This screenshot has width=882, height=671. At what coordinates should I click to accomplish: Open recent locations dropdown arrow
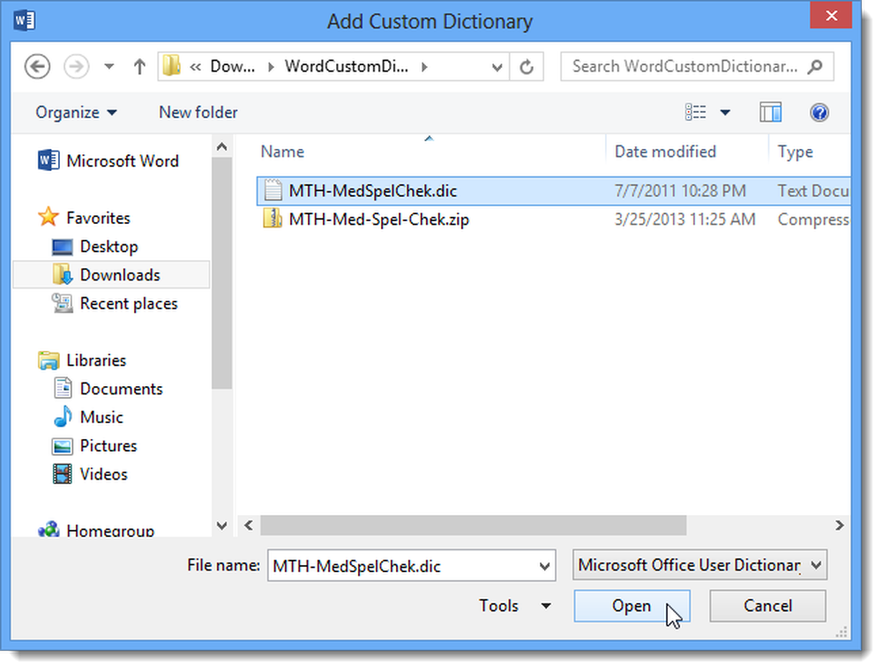click(x=109, y=67)
